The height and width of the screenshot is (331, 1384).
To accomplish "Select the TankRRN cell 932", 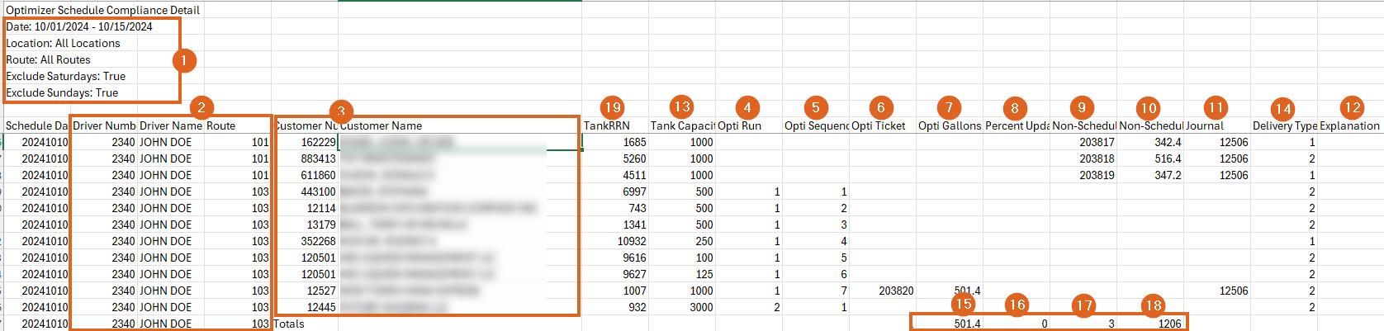I will (615, 307).
